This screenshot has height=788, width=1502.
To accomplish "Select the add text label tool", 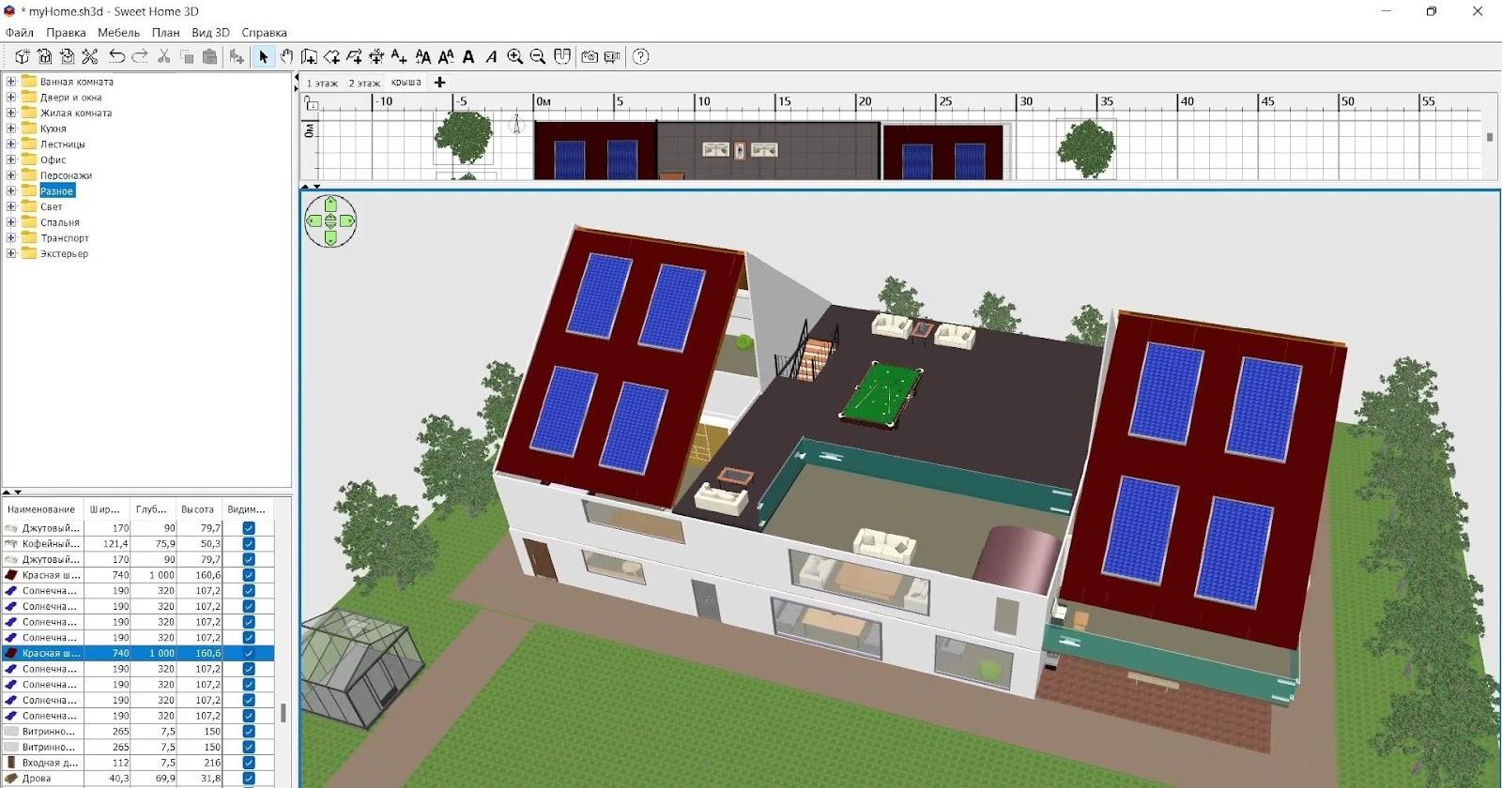I will 399,57.
